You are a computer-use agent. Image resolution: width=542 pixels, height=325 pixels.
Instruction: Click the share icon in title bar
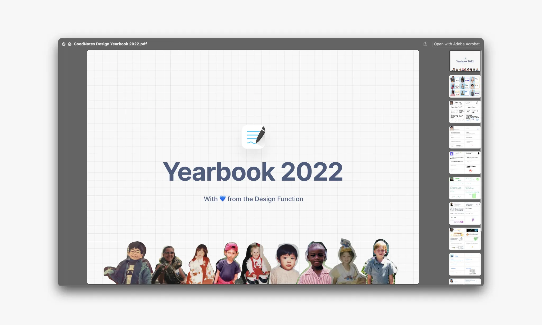425,44
